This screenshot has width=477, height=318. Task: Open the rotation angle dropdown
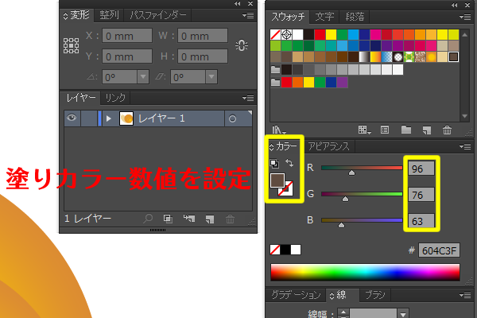[x=143, y=77]
